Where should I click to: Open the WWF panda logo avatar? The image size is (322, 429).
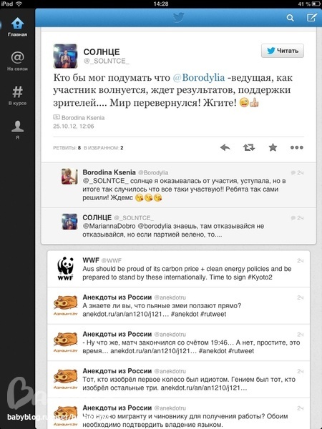(65, 268)
